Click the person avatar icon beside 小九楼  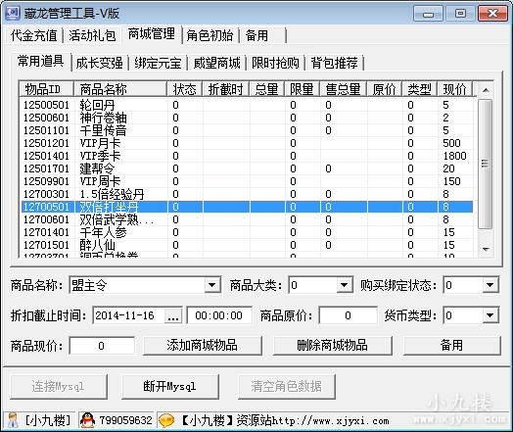(13, 420)
